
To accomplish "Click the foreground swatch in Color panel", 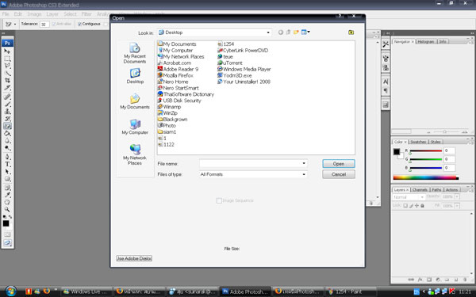I will [x=397, y=151].
